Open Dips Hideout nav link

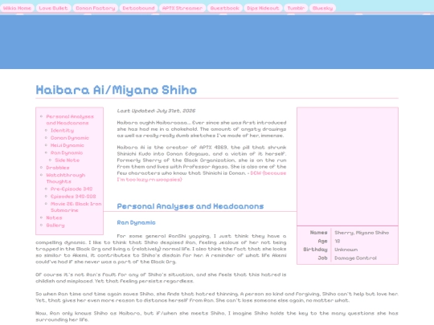point(263,8)
